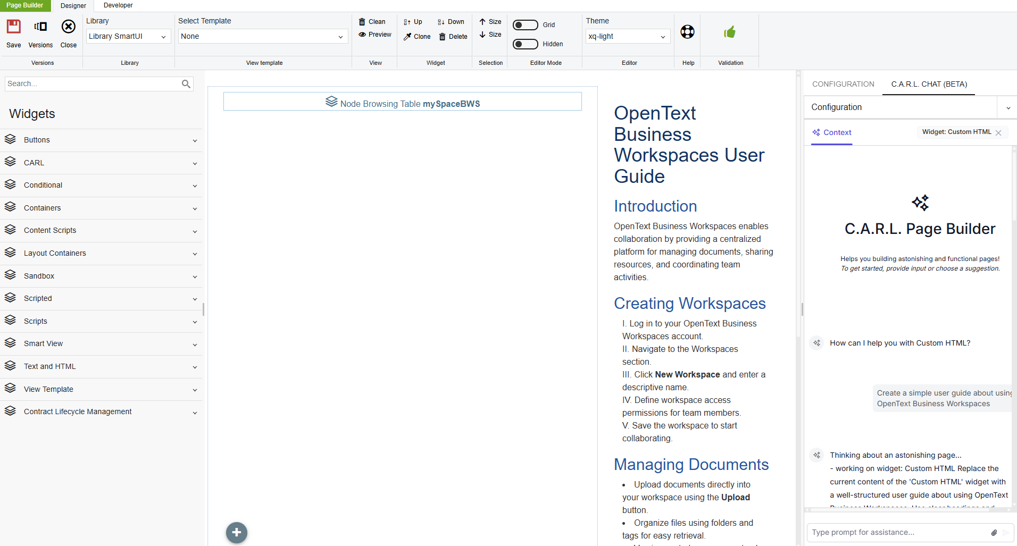Image resolution: width=1017 pixels, height=546 pixels.
Task: Switch to the Developer tab
Action: point(118,5)
